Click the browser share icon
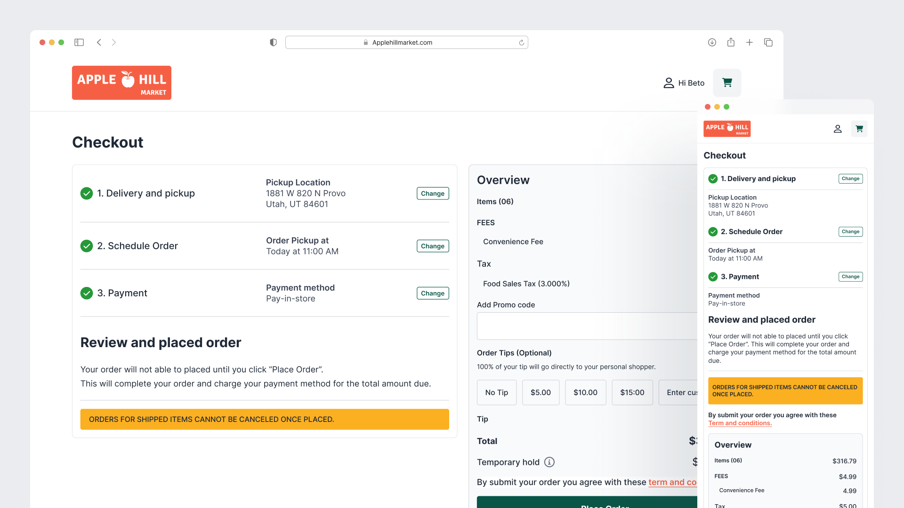 (731, 42)
